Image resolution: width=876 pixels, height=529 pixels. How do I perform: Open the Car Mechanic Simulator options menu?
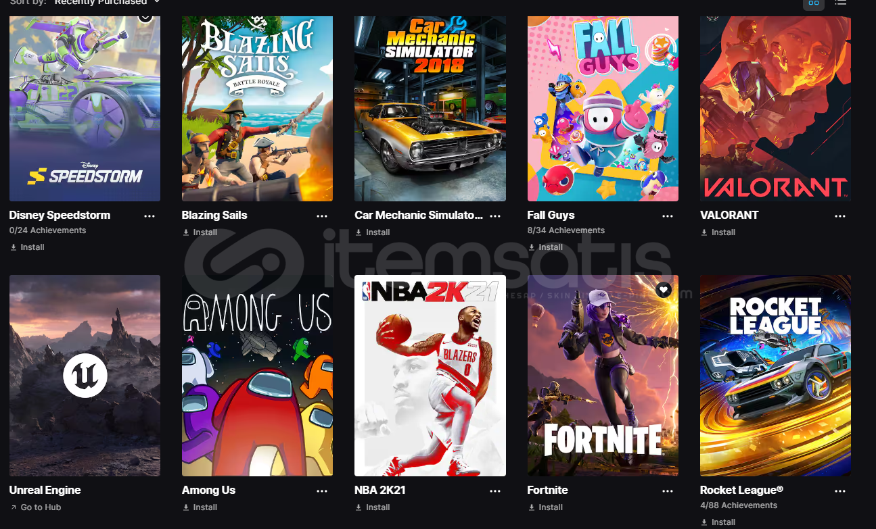click(x=495, y=216)
